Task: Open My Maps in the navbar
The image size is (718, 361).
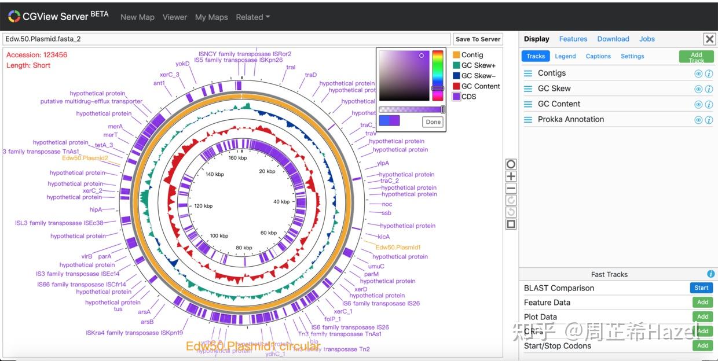Action: [211, 17]
